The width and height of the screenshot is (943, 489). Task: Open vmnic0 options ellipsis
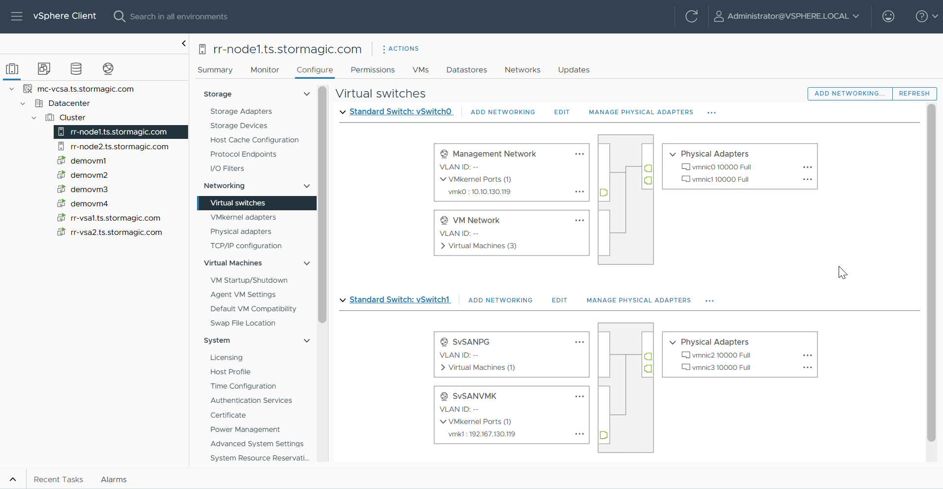pyautogui.click(x=807, y=167)
